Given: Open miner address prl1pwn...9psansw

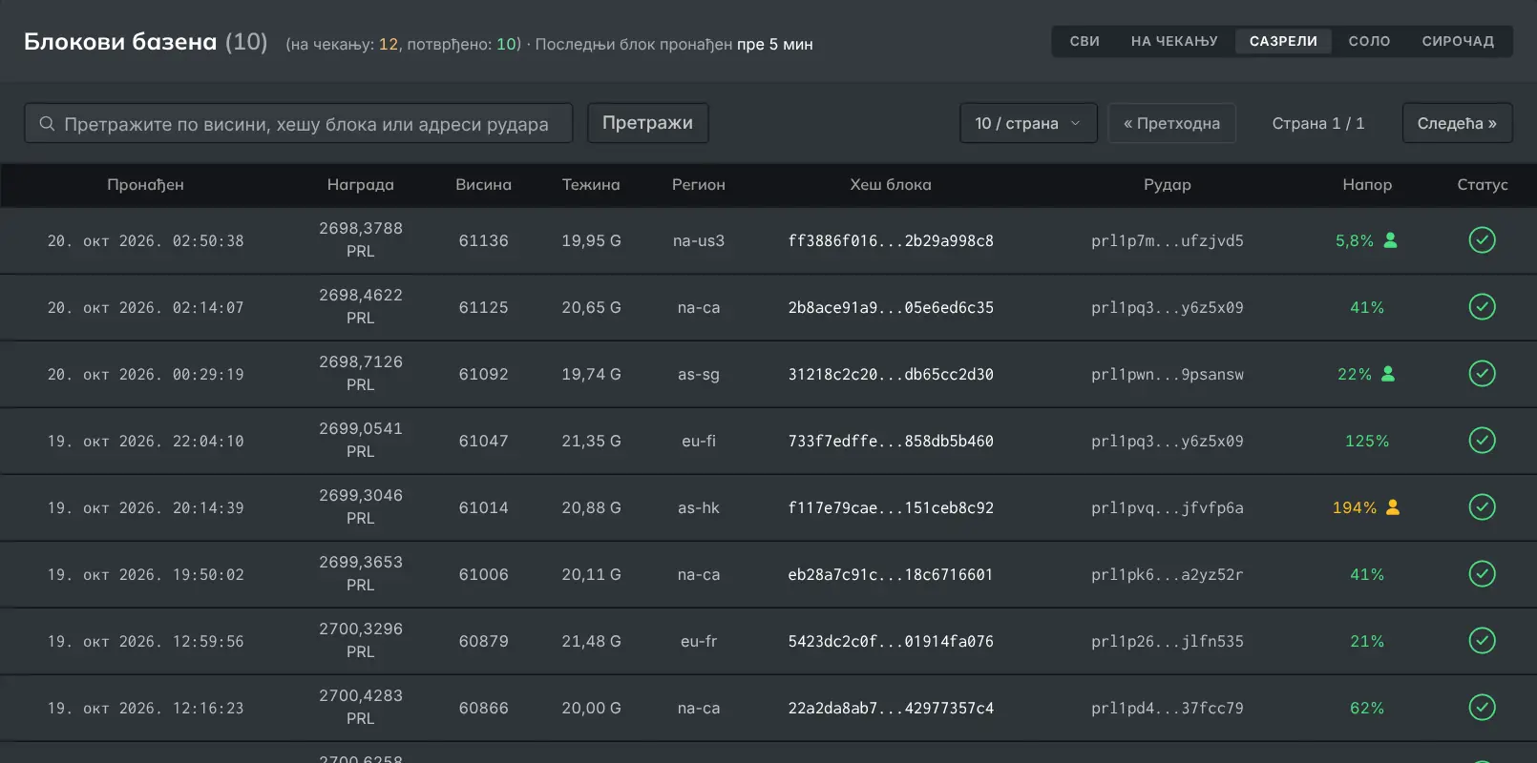Looking at the screenshot, I should (1168, 375).
